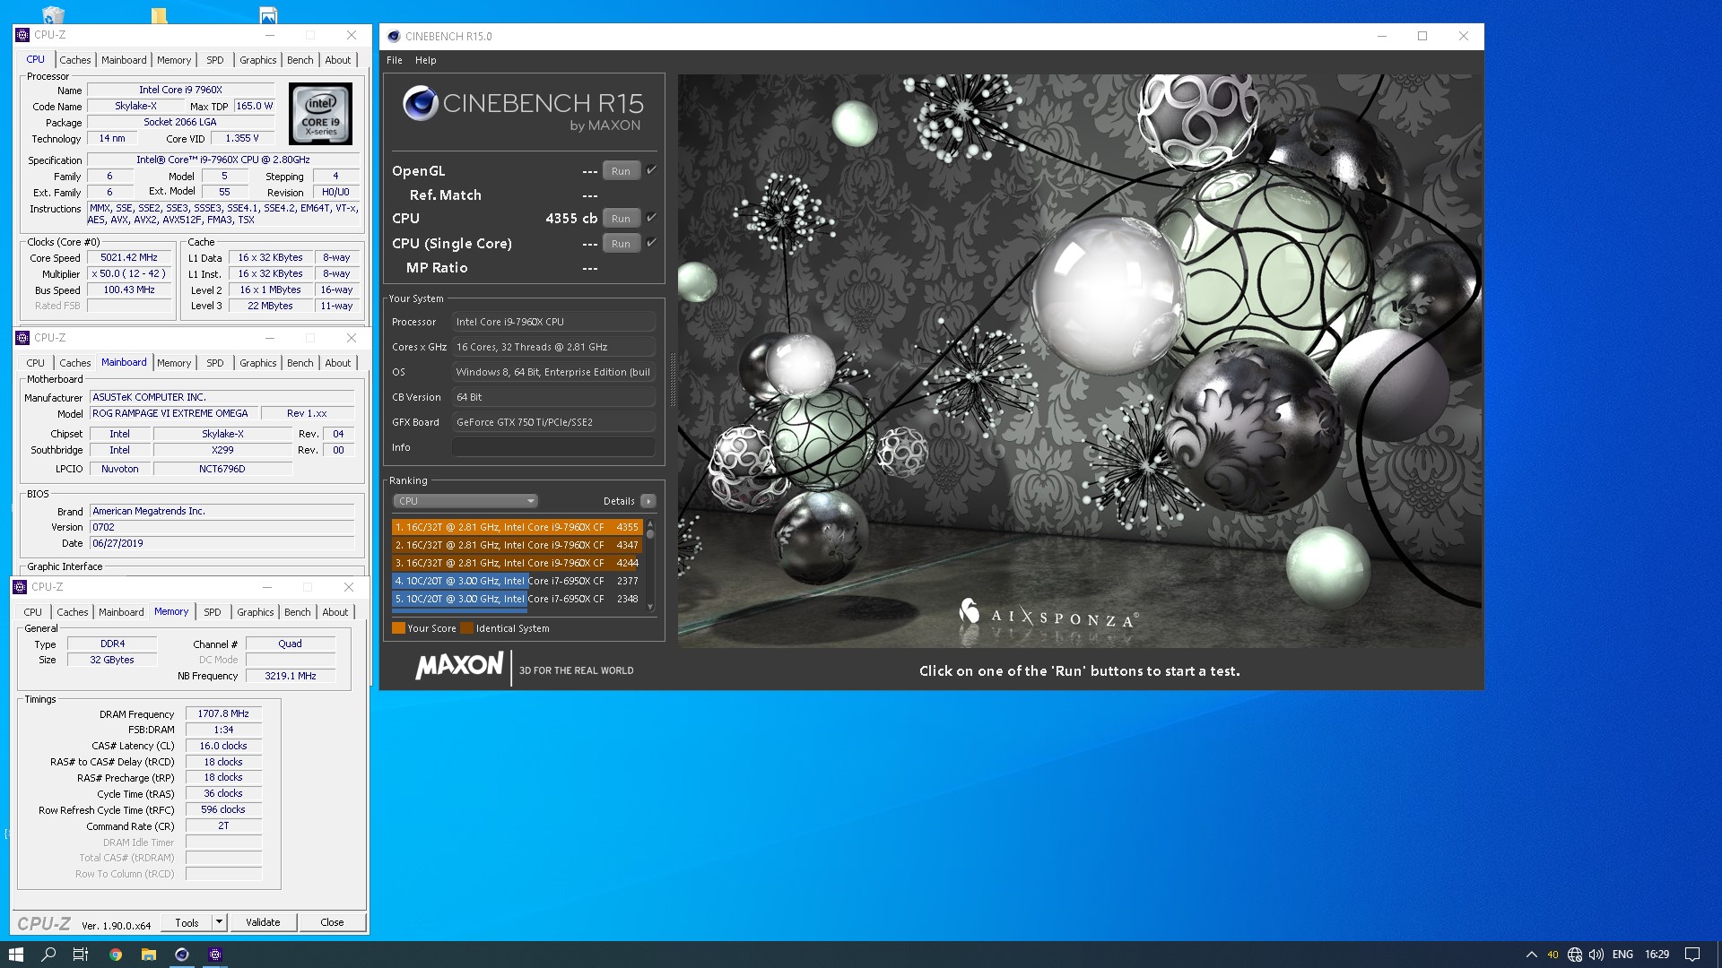
Task: Click Memory CPU-Z window title icon
Action: [20, 587]
